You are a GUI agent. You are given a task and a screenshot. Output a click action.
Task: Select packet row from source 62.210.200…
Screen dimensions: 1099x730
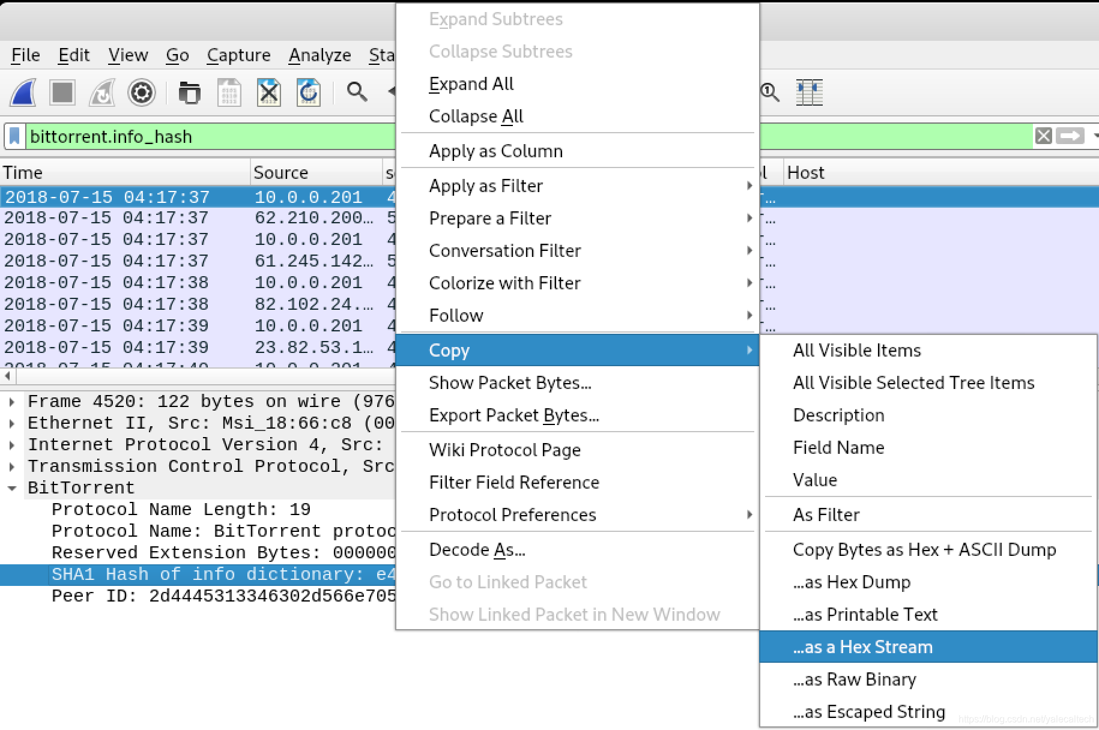click(198, 218)
